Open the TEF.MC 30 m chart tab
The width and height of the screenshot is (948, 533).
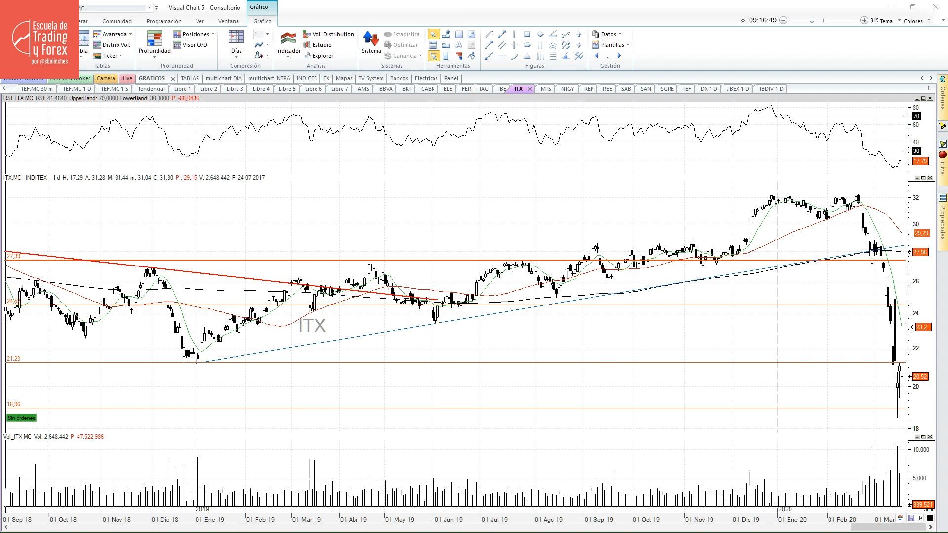click(37, 89)
